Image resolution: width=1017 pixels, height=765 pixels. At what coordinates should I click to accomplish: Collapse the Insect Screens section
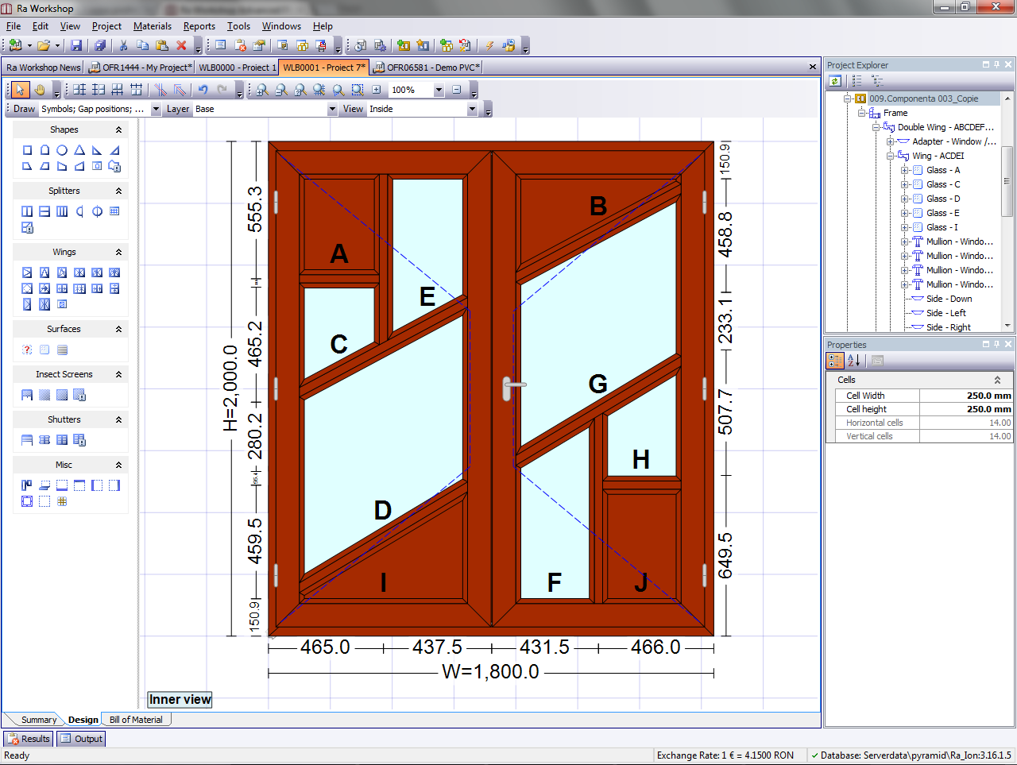pyautogui.click(x=118, y=374)
